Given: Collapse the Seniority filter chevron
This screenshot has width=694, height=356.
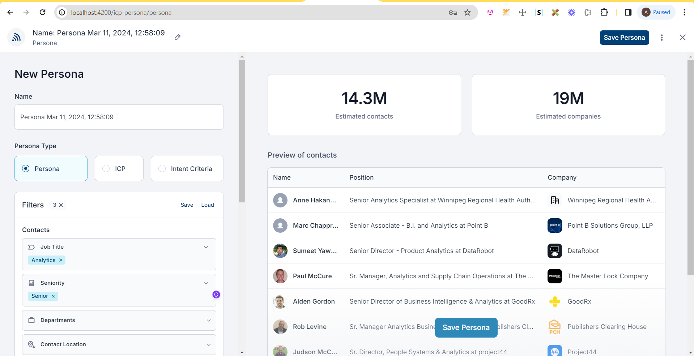Looking at the screenshot, I should pos(206,283).
